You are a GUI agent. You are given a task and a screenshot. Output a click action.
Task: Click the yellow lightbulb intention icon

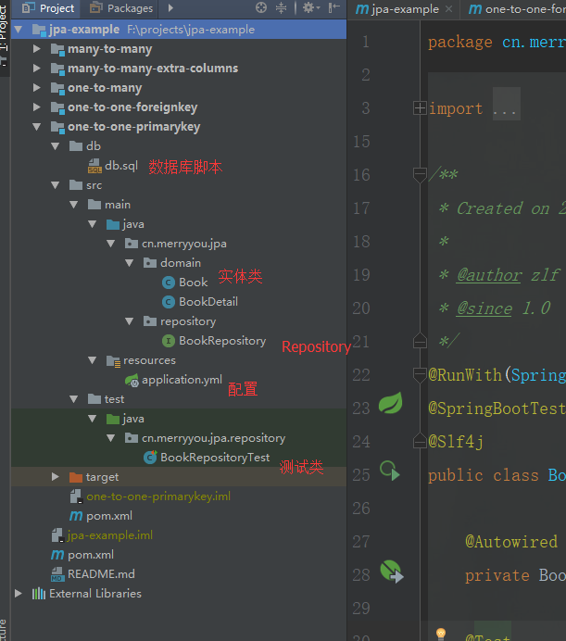click(440, 634)
